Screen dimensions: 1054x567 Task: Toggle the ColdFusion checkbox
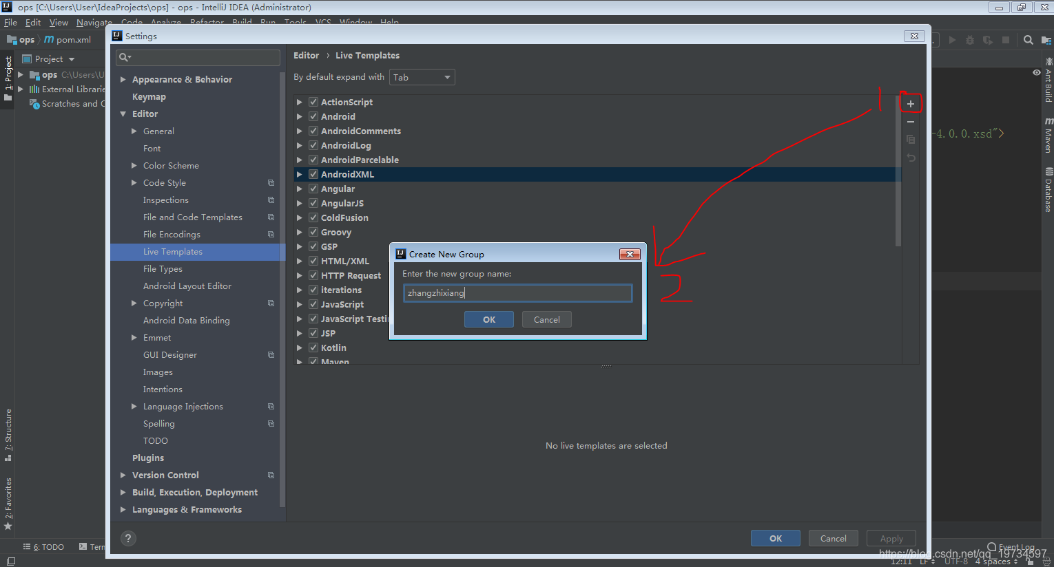click(313, 217)
